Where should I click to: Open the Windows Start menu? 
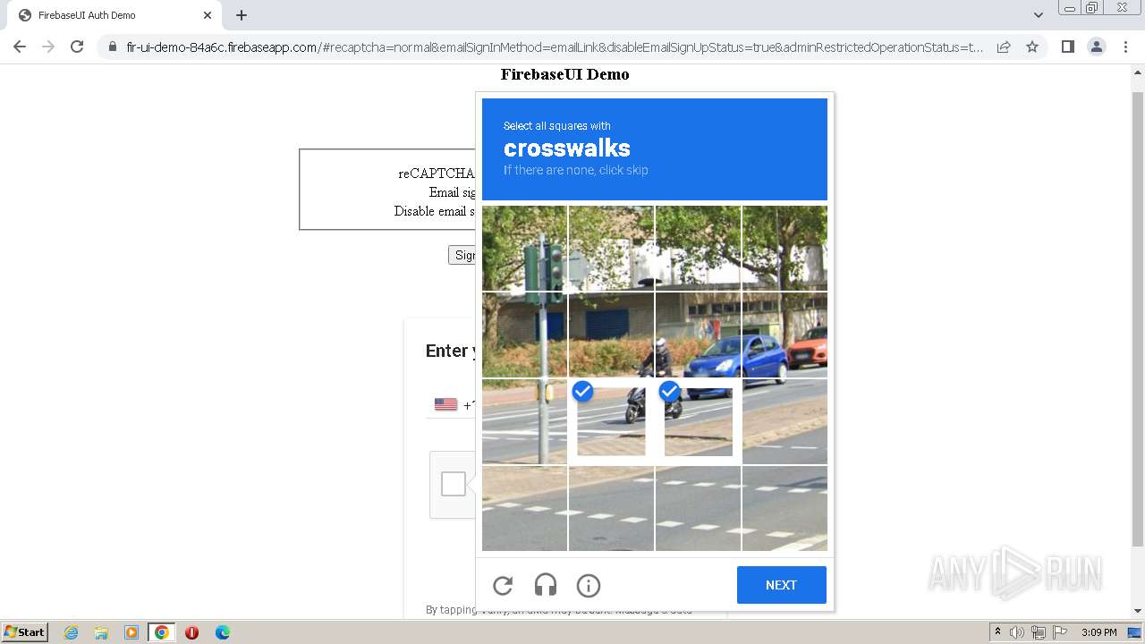[24, 631]
